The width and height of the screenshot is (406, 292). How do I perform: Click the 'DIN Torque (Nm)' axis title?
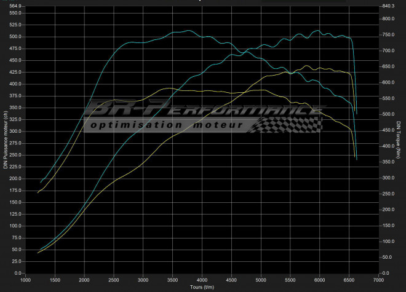[x=400, y=140]
